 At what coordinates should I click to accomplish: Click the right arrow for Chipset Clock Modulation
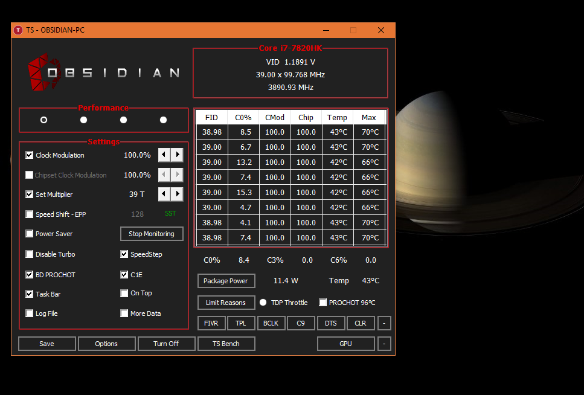pos(178,175)
